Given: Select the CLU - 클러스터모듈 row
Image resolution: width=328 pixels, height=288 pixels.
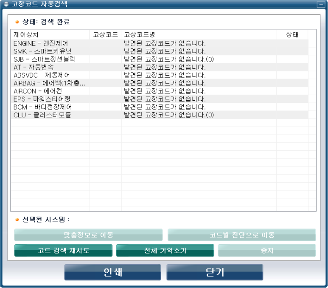Looking at the screenshot, I should pos(160,115).
